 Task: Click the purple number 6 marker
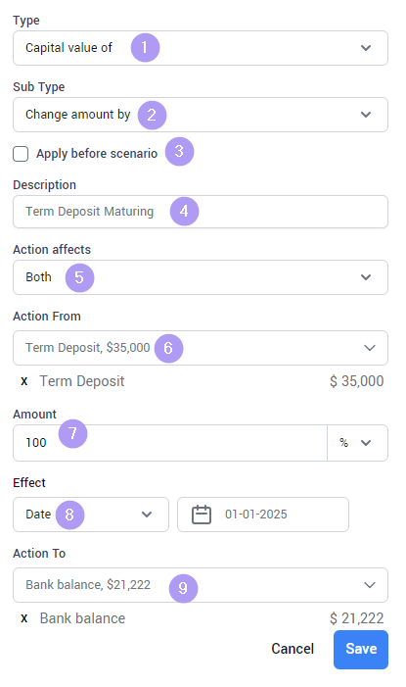168,348
